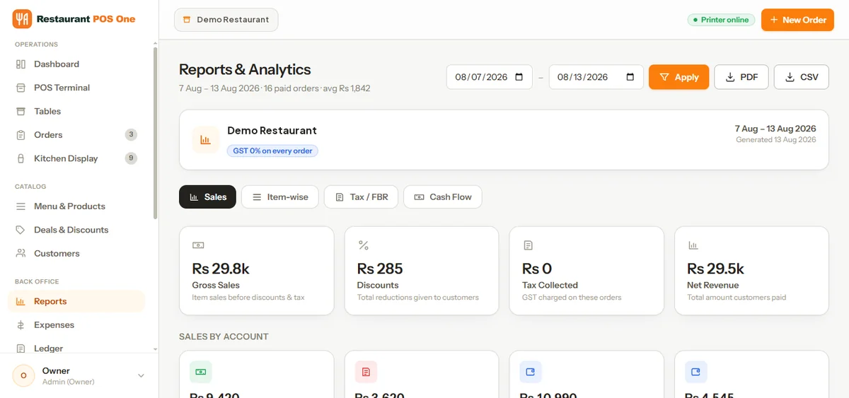The height and width of the screenshot is (398, 849).
Task: Click the Orders clipboard icon
Action: (21, 135)
